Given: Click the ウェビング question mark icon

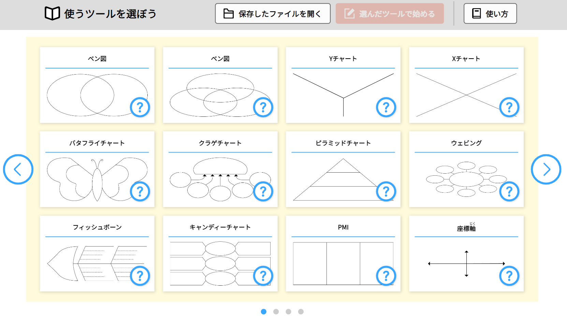Looking at the screenshot, I should (x=509, y=191).
